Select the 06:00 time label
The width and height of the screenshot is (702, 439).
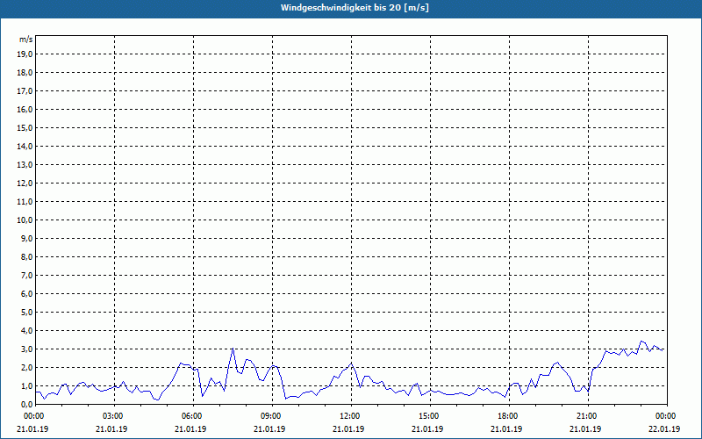193,416
